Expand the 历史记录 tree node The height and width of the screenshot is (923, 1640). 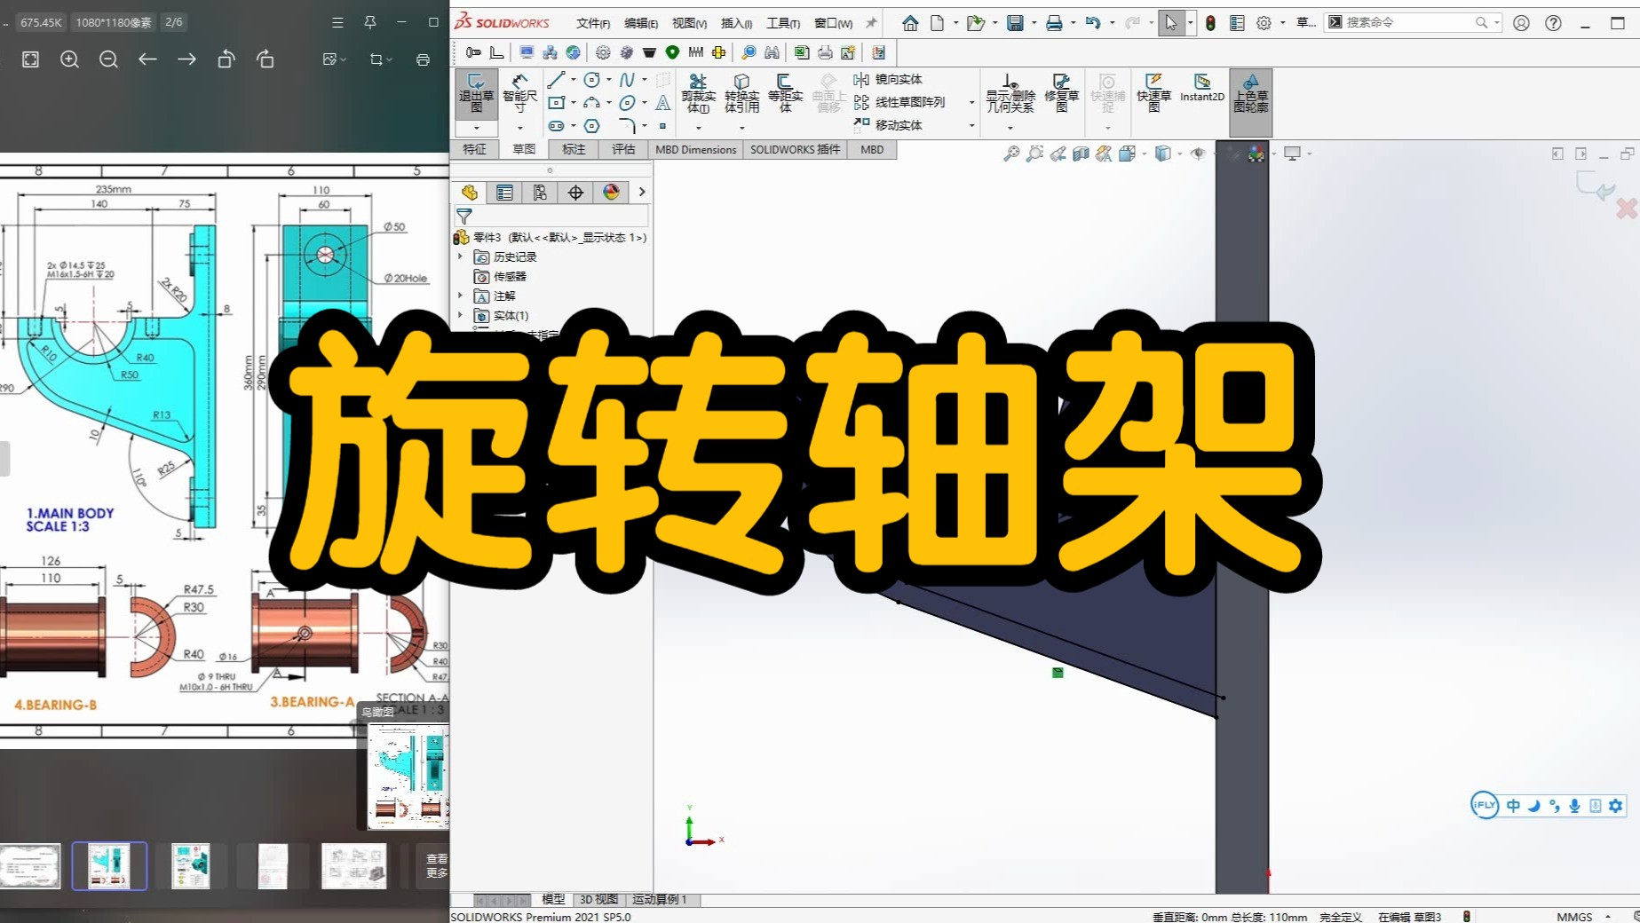461,256
